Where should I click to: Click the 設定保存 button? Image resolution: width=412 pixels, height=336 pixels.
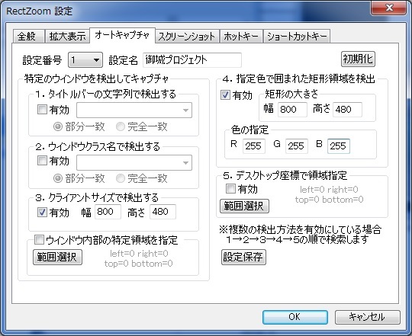pos(243,257)
